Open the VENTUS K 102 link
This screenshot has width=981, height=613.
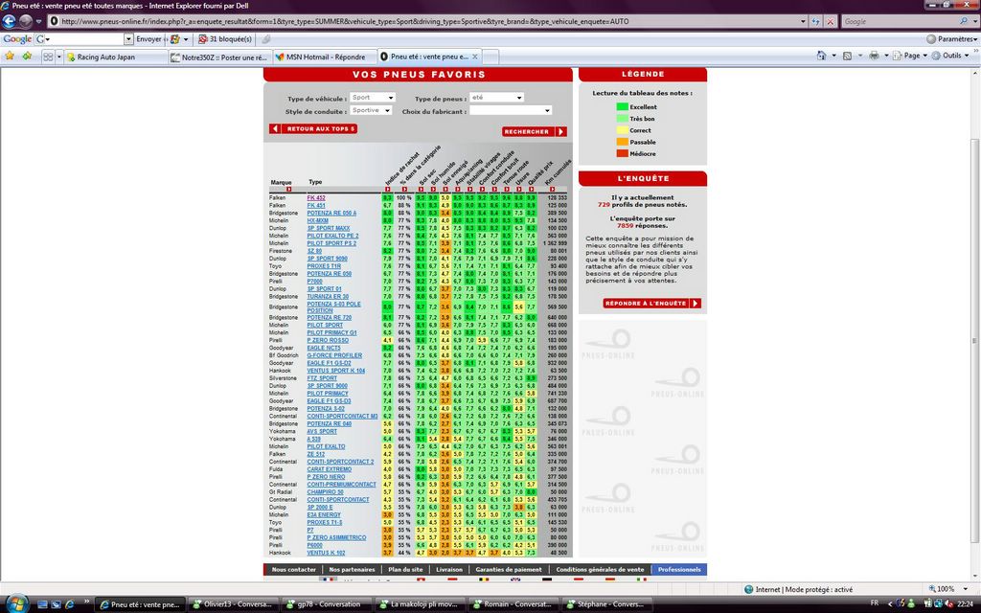click(x=326, y=553)
